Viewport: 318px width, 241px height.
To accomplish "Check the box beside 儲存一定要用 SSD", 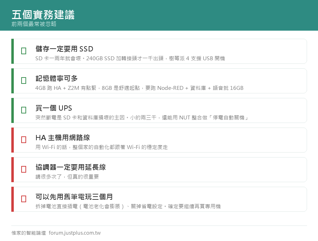I will pos(24,51).
